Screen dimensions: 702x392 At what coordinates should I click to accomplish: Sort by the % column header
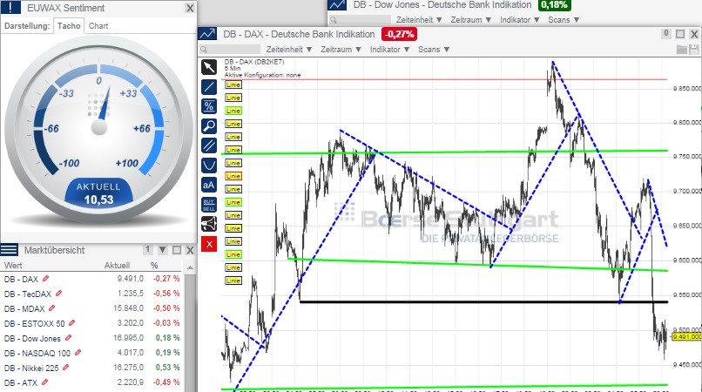[x=154, y=265]
